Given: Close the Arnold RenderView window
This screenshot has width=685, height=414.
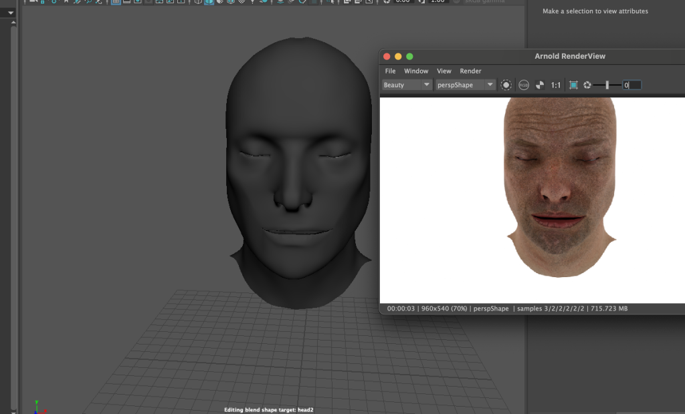Looking at the screenshot, I should pos(387,57).
